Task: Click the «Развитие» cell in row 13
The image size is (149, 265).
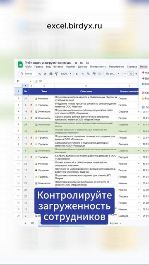Action: point(44,170)
